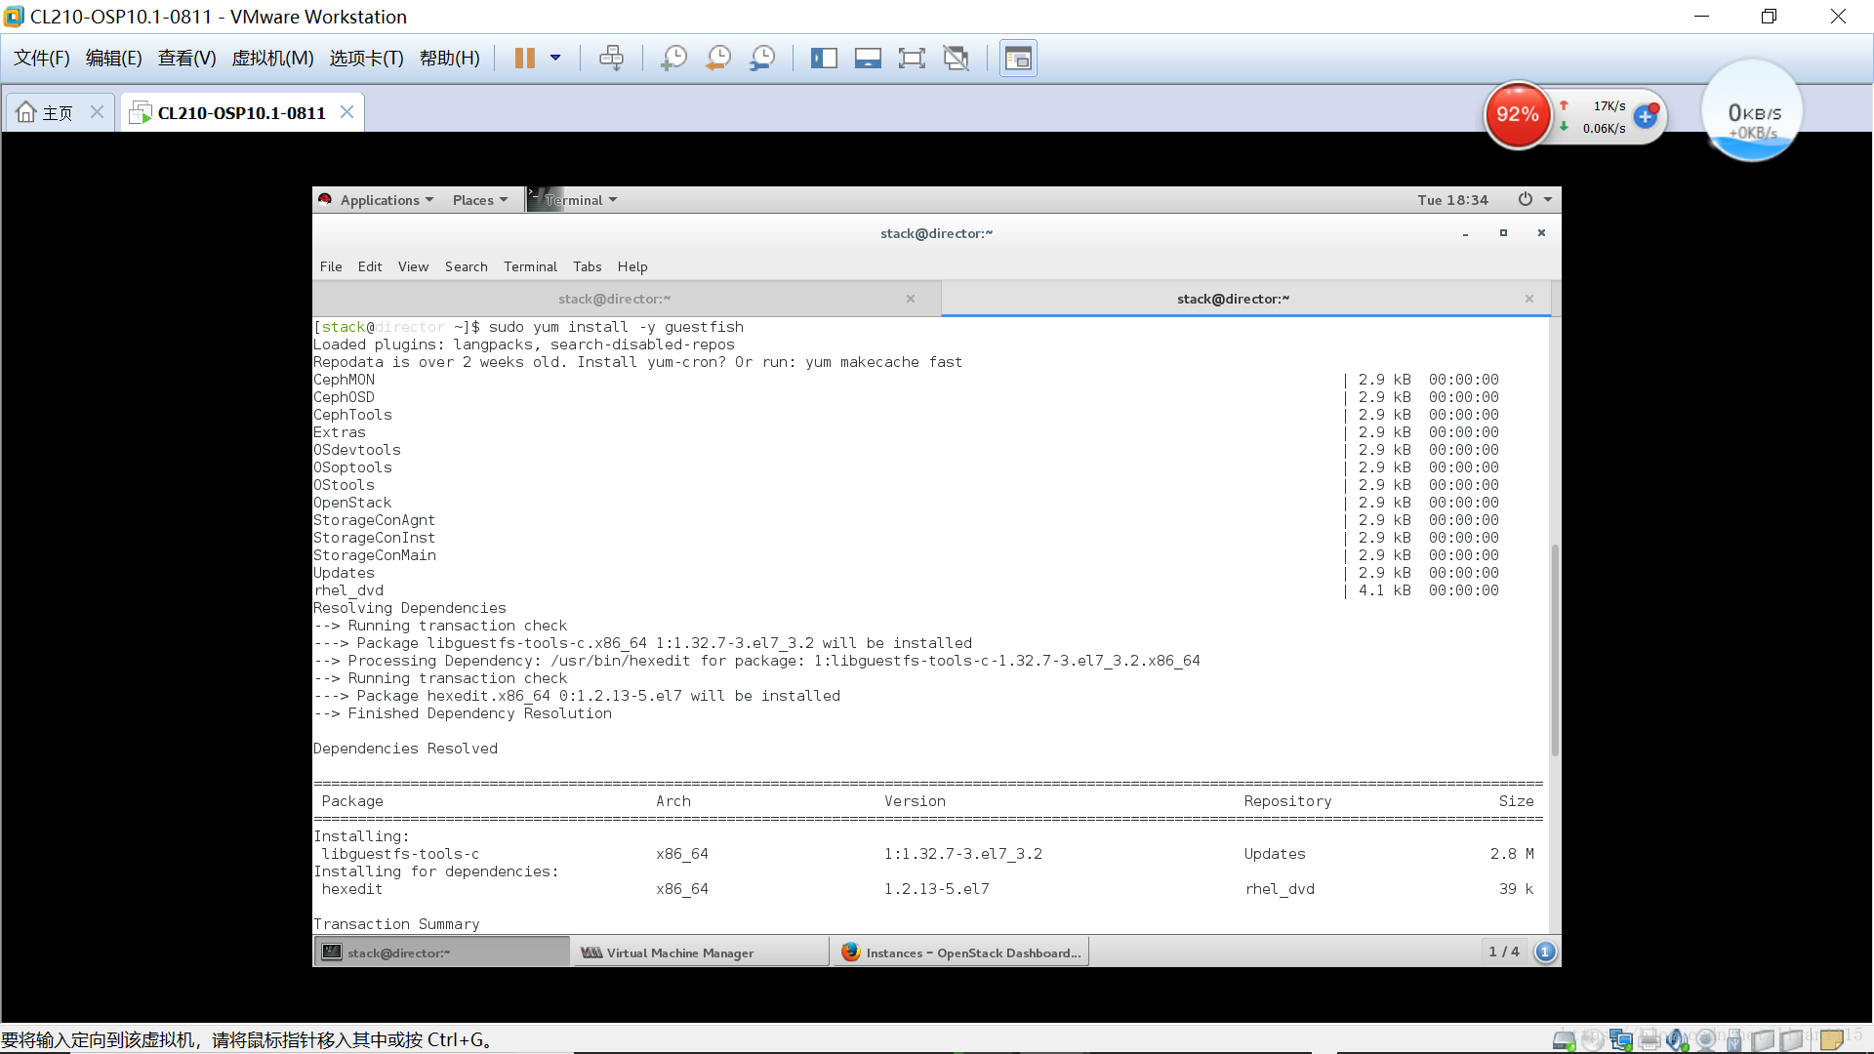Click the webcam device status icon
This screenshot has width=1874, height=1054.
pyautogui.click(x=1706, y=1040)
